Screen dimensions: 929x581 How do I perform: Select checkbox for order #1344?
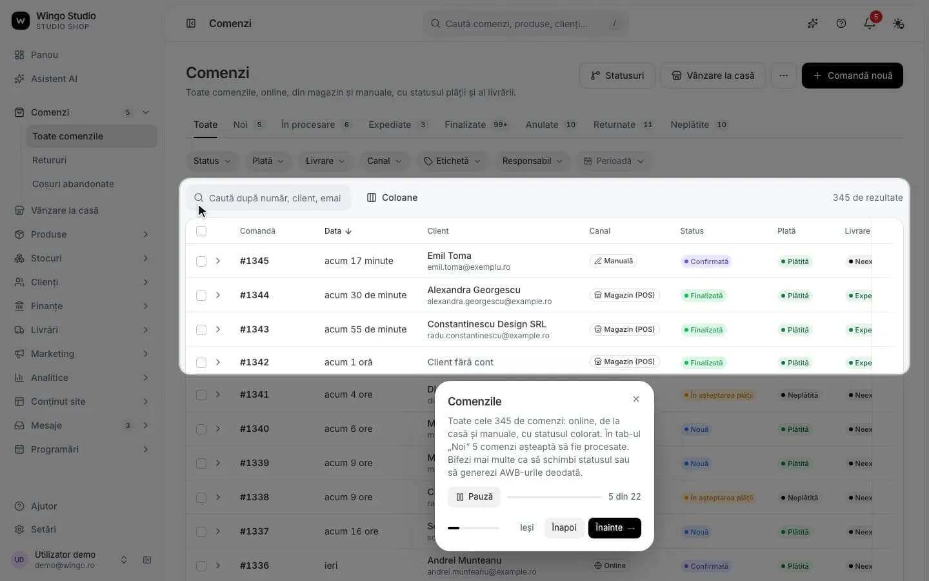coord(201,296)
